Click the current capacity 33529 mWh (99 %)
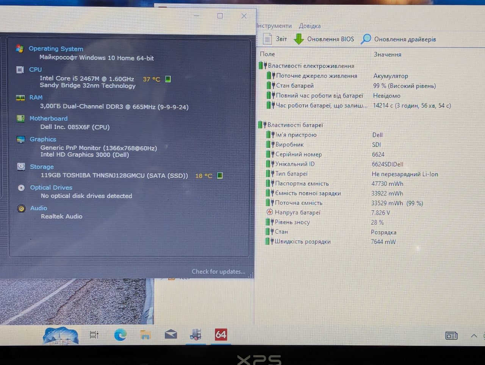The height and width of the screenshot is (365, 485). [x=397, y=203]
